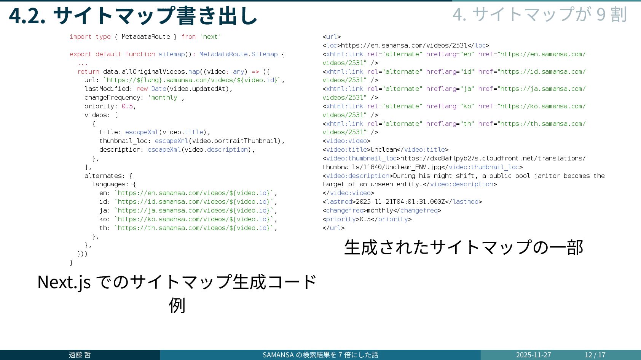Select the "<video:title>Unclean" XML line
The height and width of the screenshot is (360, 641).
pyautogui.click(x=386, y=149)
